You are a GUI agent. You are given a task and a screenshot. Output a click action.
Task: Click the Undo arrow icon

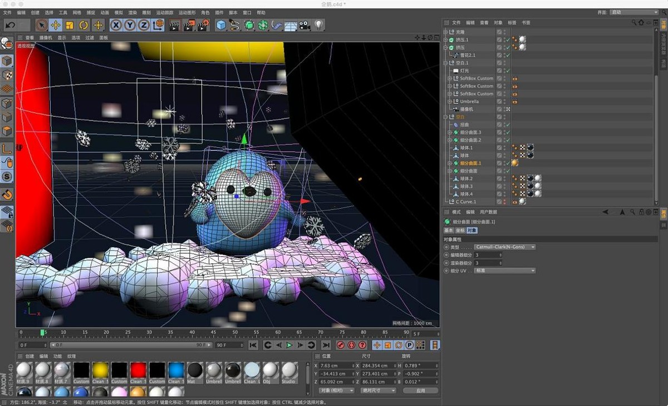point(10,25)
